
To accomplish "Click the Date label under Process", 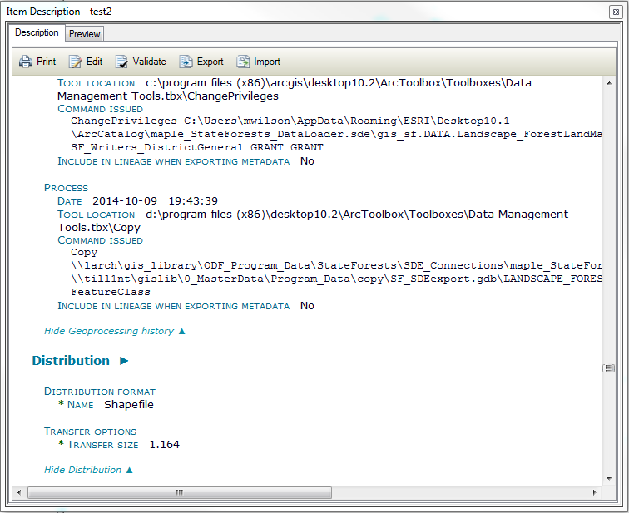I will [69, 200].
